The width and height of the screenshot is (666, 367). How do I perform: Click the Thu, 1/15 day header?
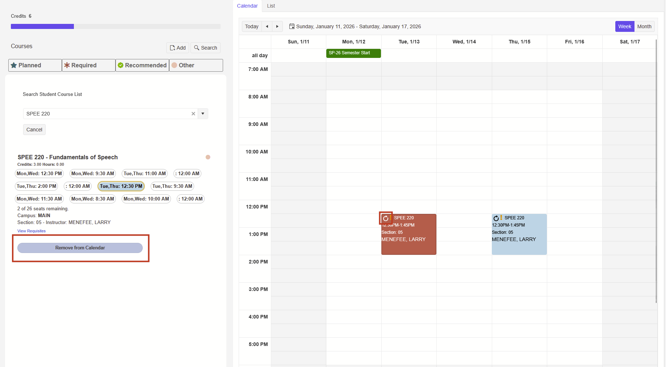point(520,42)
